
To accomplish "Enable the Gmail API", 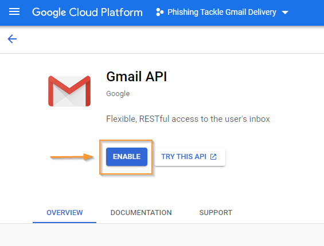I will pos(127,157).
